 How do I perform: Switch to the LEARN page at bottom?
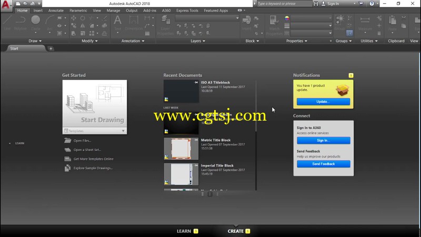click(187, 231)
